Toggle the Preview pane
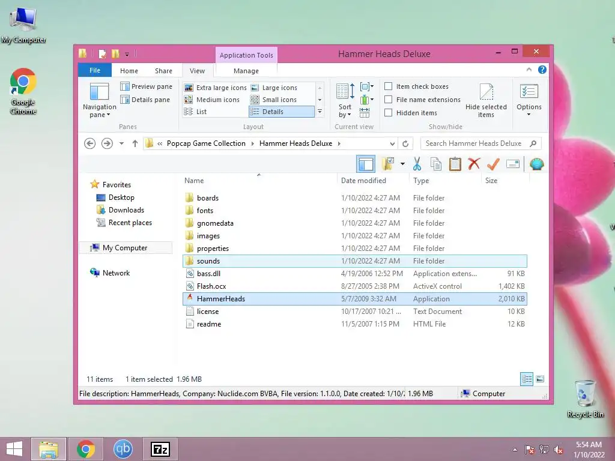Image resolution: width=615 pixels, height=461 pixels. 147,86
